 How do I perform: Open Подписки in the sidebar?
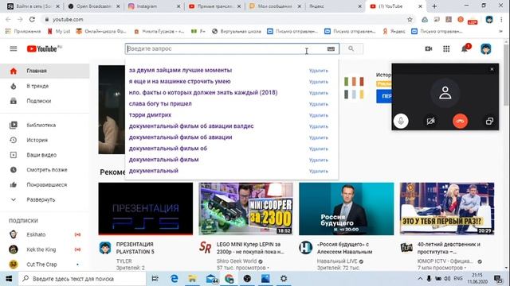pyautogui.click(x=45, y=101)
